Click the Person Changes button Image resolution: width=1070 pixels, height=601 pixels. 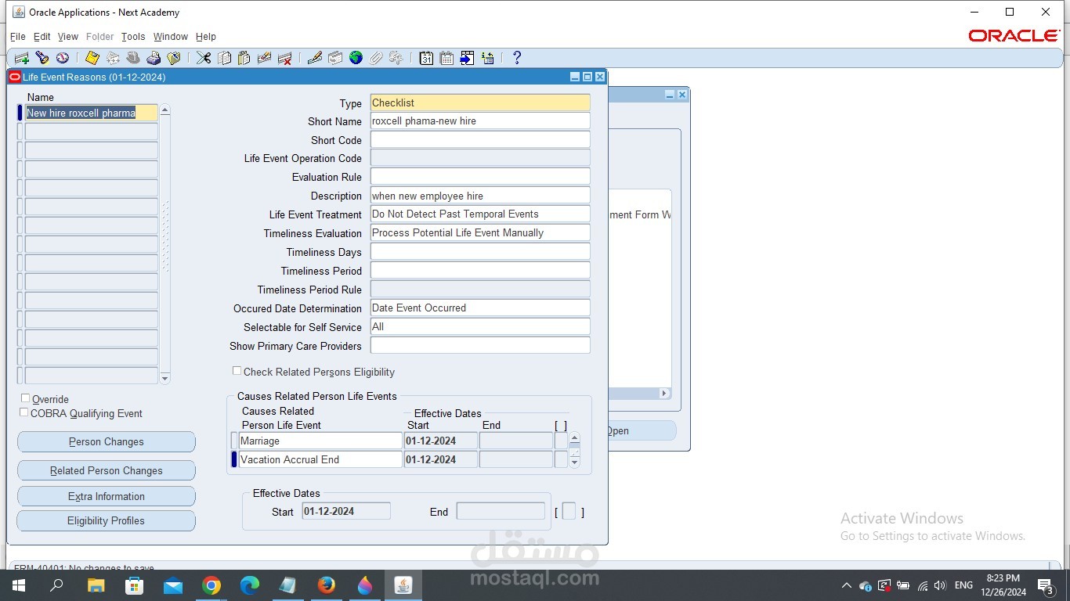click(107, 442)
